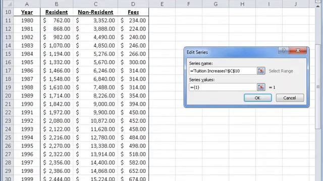Click the Resident value 2,386.00
The height and width of the screenshot is (181, 323).
(57, 171)
